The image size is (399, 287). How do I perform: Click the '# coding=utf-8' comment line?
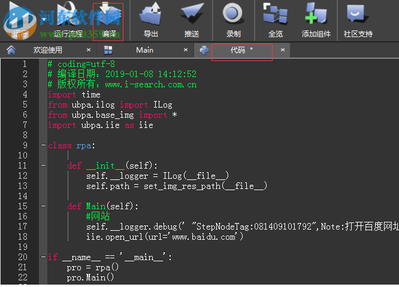[81, 64]
